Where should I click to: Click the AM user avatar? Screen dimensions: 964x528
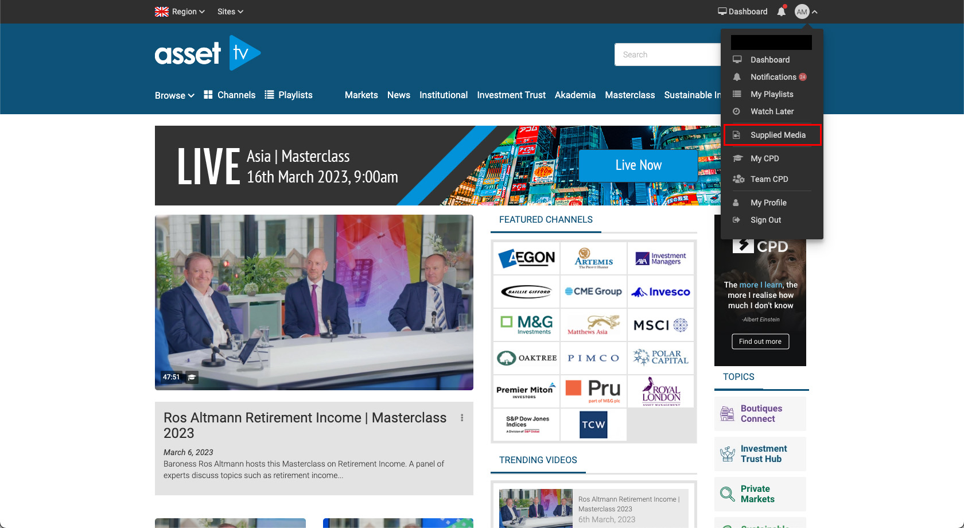tap(802, 11)
